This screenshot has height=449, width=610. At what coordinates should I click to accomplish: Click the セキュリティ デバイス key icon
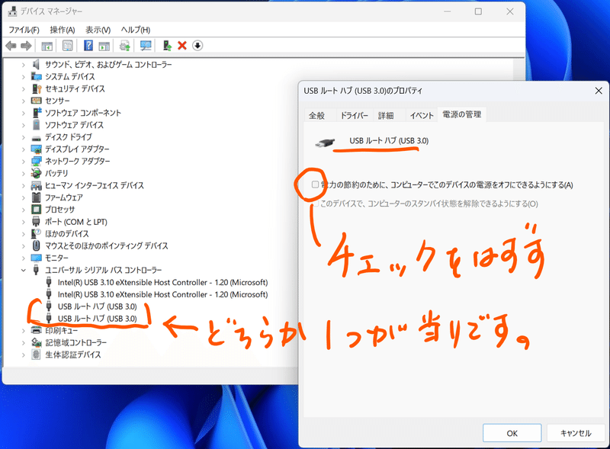(x=37, y=88)
